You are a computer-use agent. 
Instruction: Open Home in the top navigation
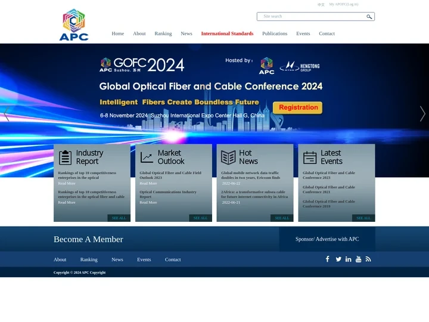tap(117, 33)
